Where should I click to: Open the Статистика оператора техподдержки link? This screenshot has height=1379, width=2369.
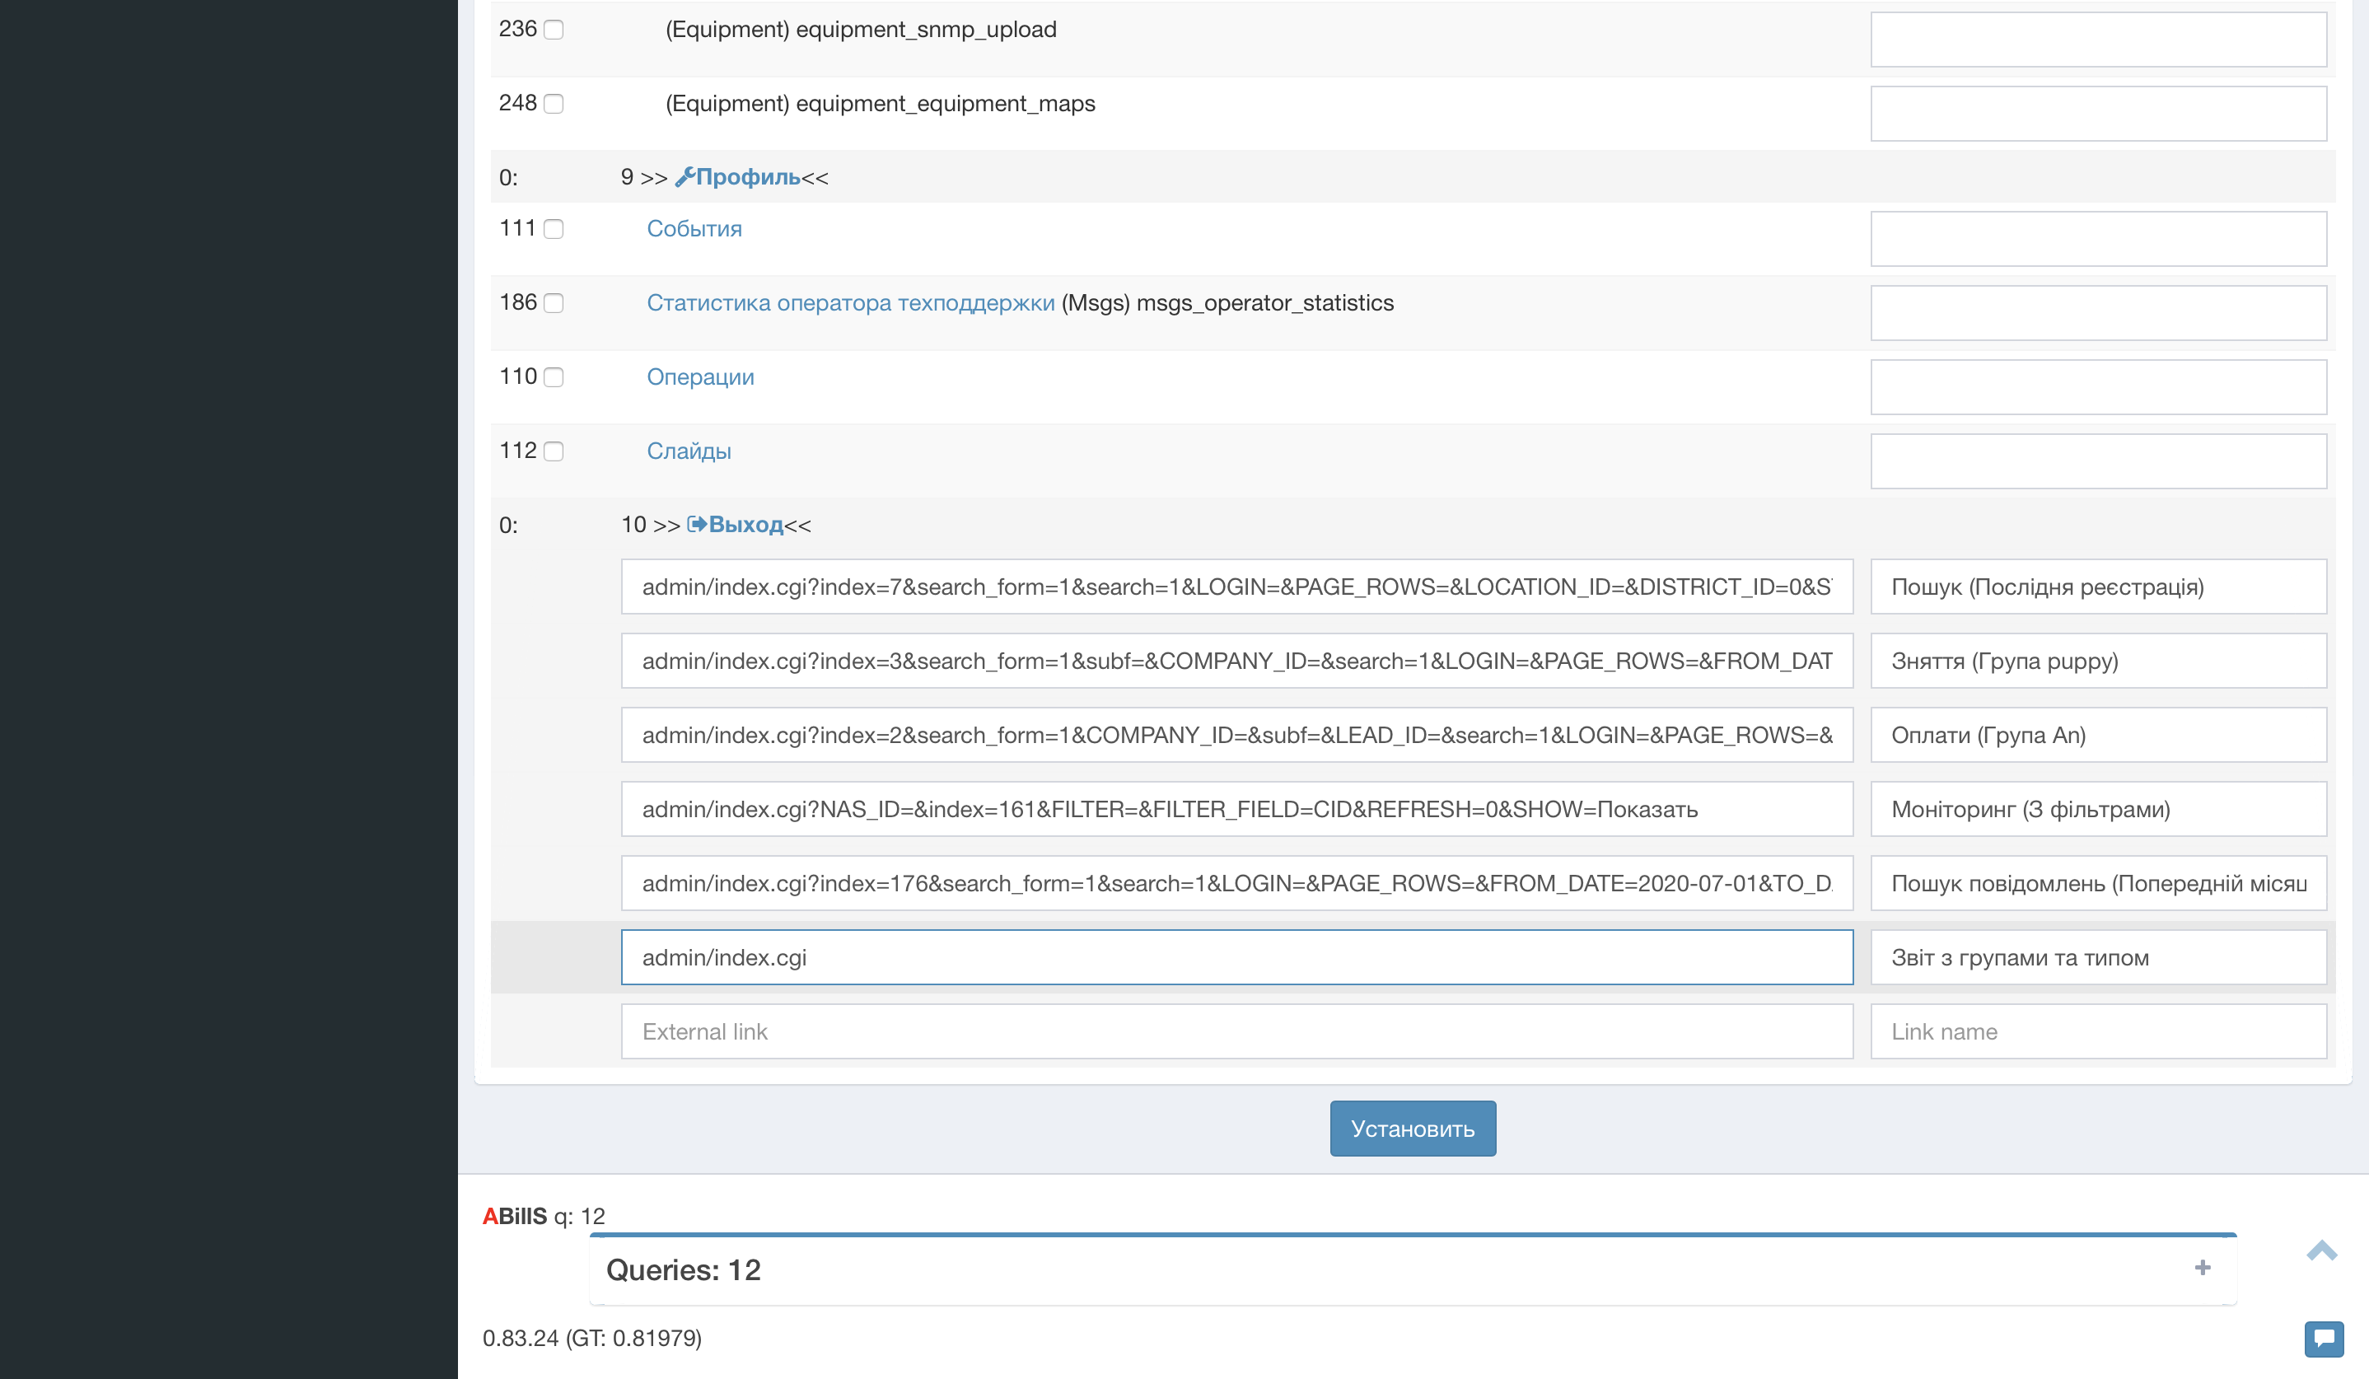pyautogui.click(x=850, y=302)
